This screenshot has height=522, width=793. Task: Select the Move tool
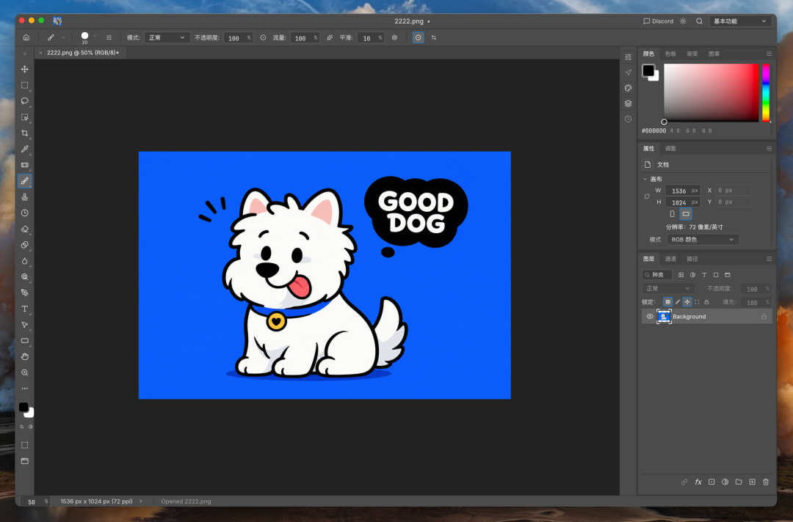point(24,69)
